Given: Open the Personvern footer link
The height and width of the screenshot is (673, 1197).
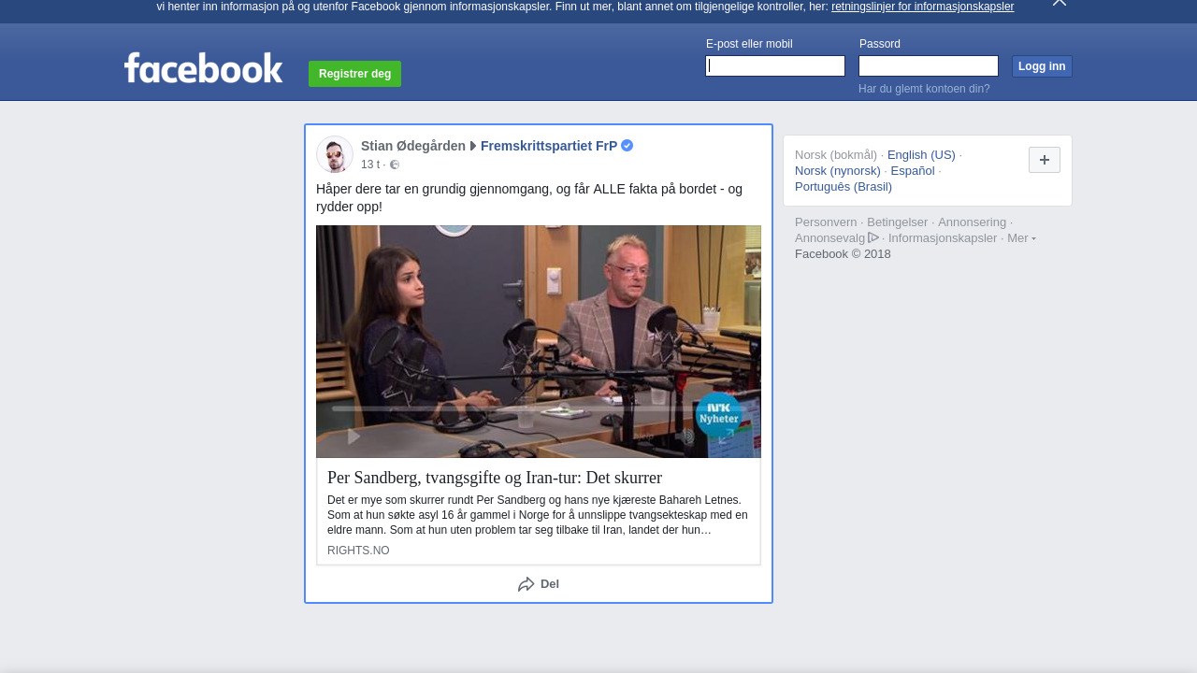Looking at the screenshot, I should 826,222.
